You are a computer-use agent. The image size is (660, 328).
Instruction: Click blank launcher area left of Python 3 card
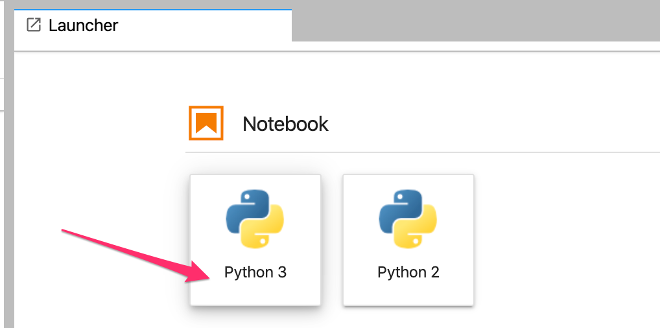pyautogui.click(x=97, y=194)
